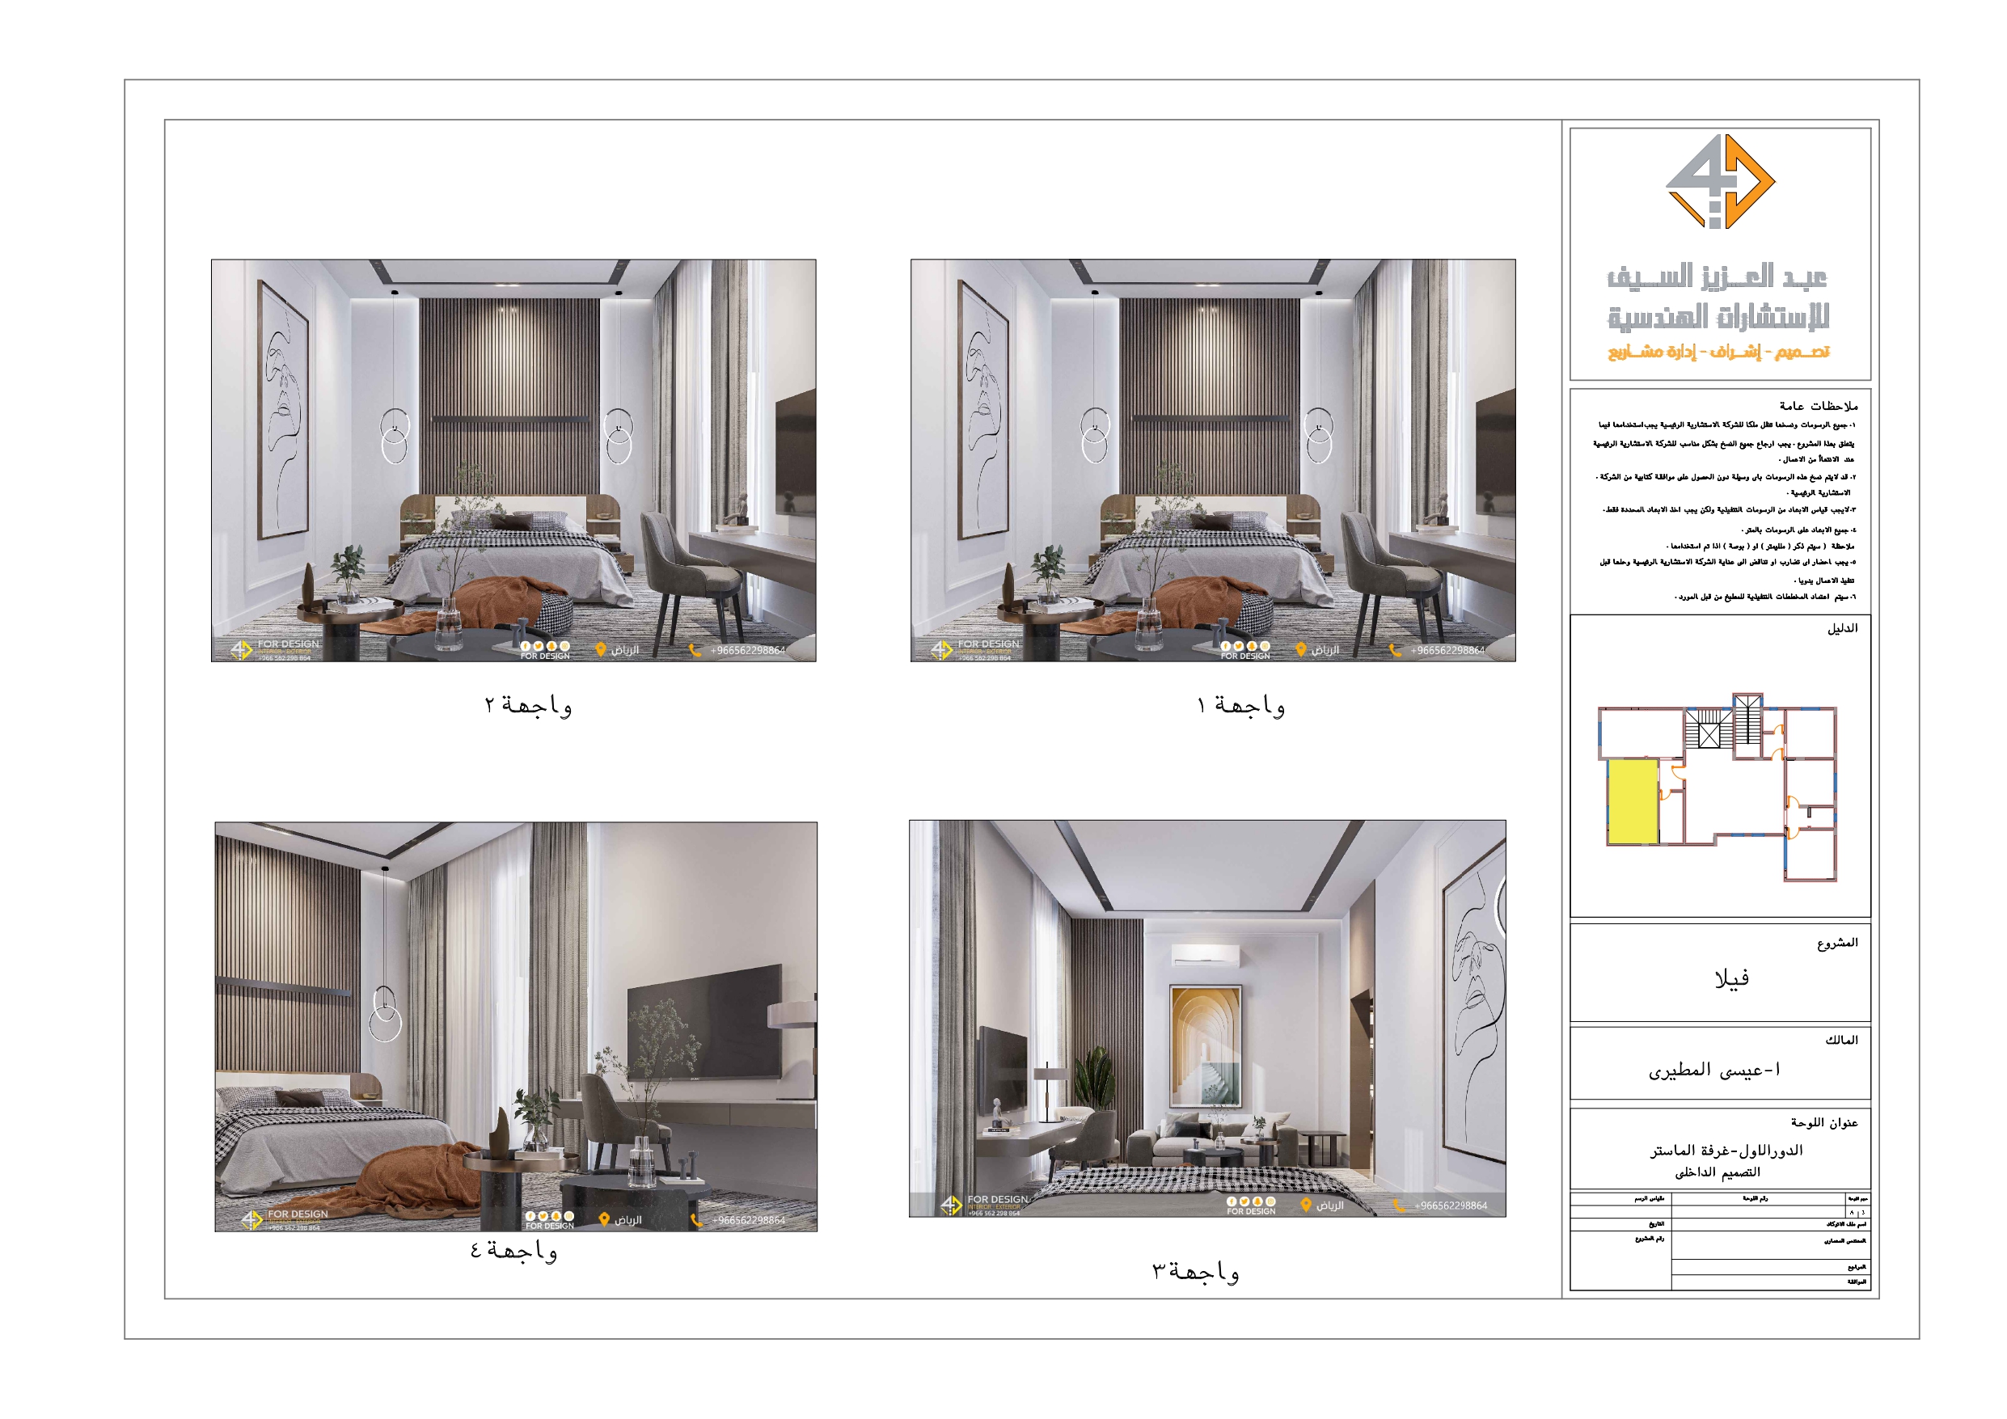Click the Instagram icon in واجهة 1 footer
Screen dimensions: 2007x1419
click(x=1265, y=648)
